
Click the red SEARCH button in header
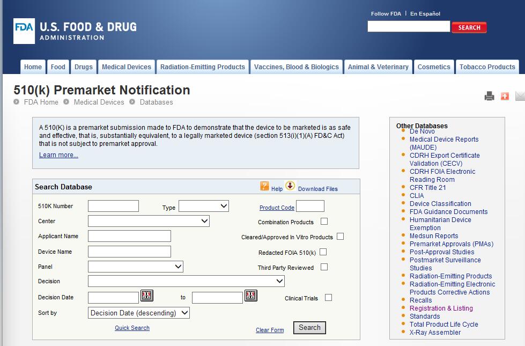point(469,27)
